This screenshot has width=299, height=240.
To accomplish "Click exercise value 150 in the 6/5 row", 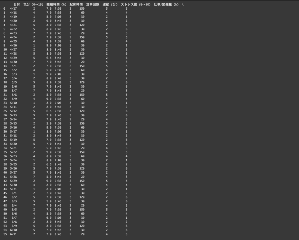I will (x=82, y=210).
